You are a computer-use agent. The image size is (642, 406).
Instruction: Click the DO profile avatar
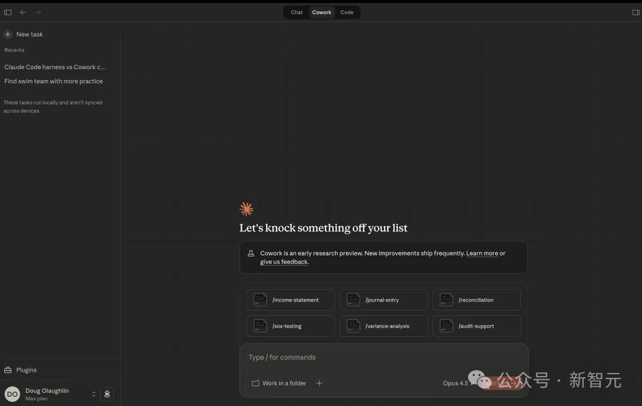pyautogui.click(x=12, y=394)
